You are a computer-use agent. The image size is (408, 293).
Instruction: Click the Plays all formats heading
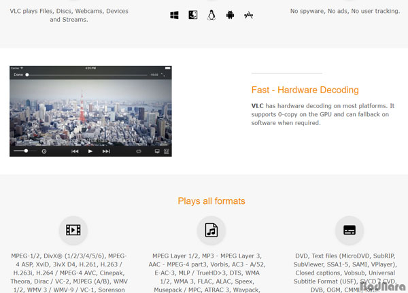click(211, 201)
